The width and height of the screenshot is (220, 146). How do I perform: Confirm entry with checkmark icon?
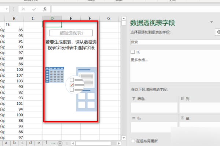34,9
